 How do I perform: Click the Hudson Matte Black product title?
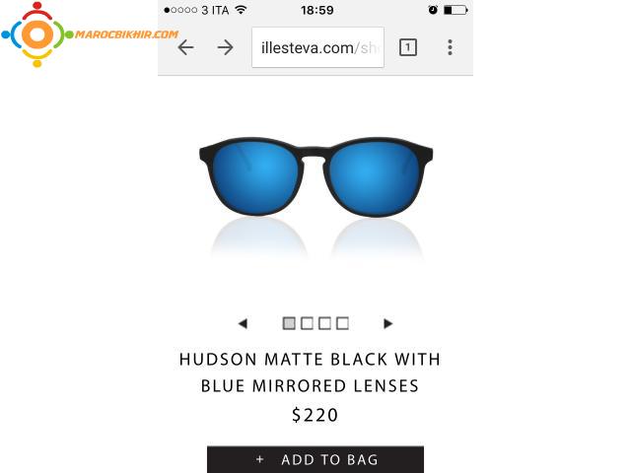[x=310, y=372]
